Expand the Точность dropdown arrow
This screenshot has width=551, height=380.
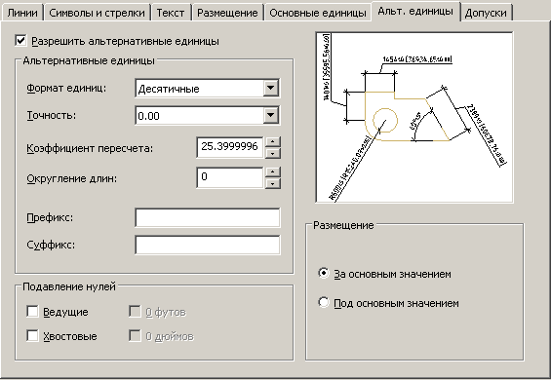[x=271, y=115]
